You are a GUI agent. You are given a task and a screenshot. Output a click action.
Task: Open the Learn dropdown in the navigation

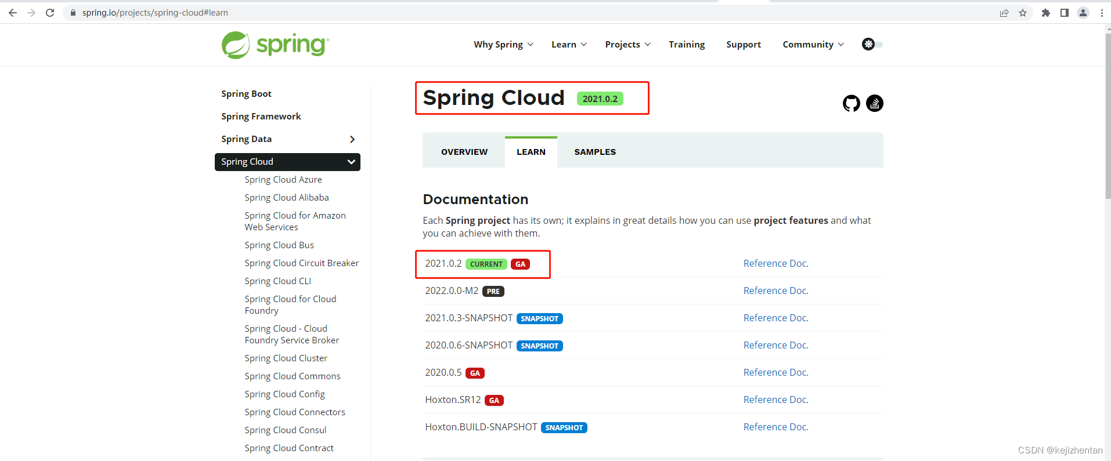pyautogui.click(x=569, y=45)
